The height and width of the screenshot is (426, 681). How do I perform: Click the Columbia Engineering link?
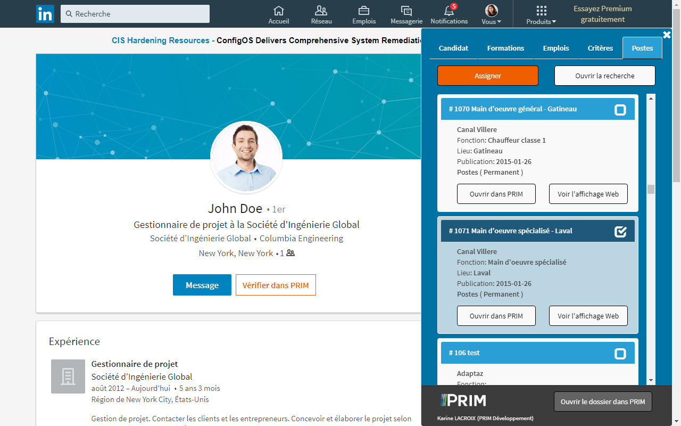tap(301, 238)
